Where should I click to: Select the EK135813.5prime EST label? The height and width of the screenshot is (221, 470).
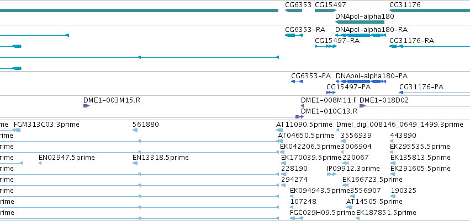tap(420, 158)
